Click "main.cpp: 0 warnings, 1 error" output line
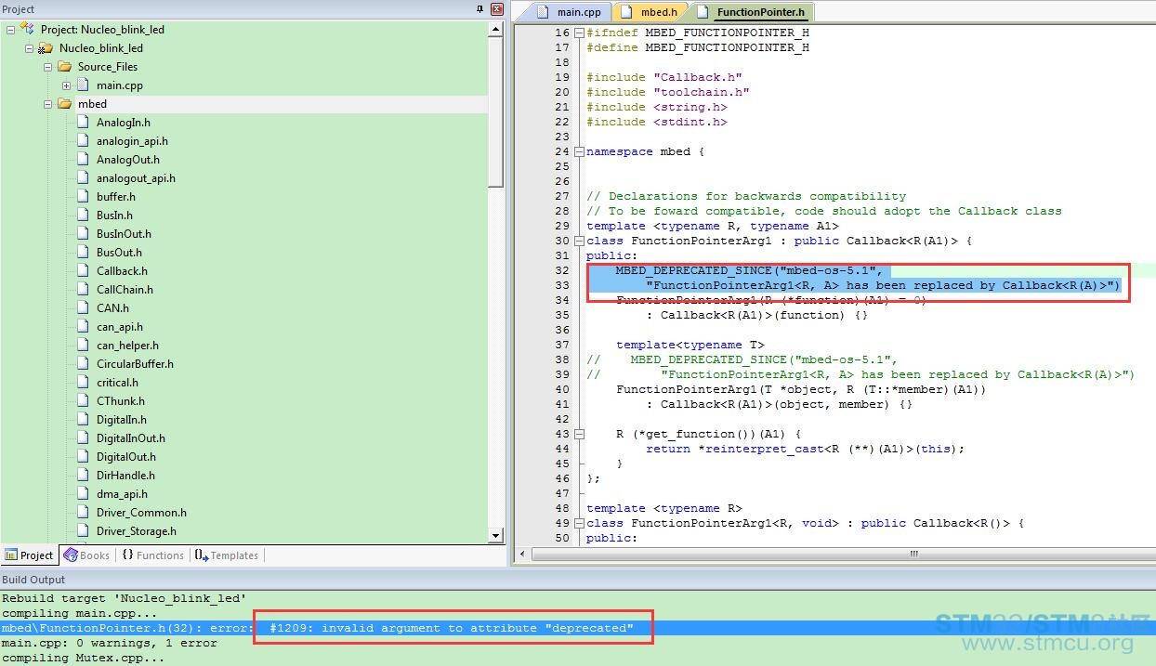The width and height of the screenshot is (1156, 666). (x=110, y=643)
